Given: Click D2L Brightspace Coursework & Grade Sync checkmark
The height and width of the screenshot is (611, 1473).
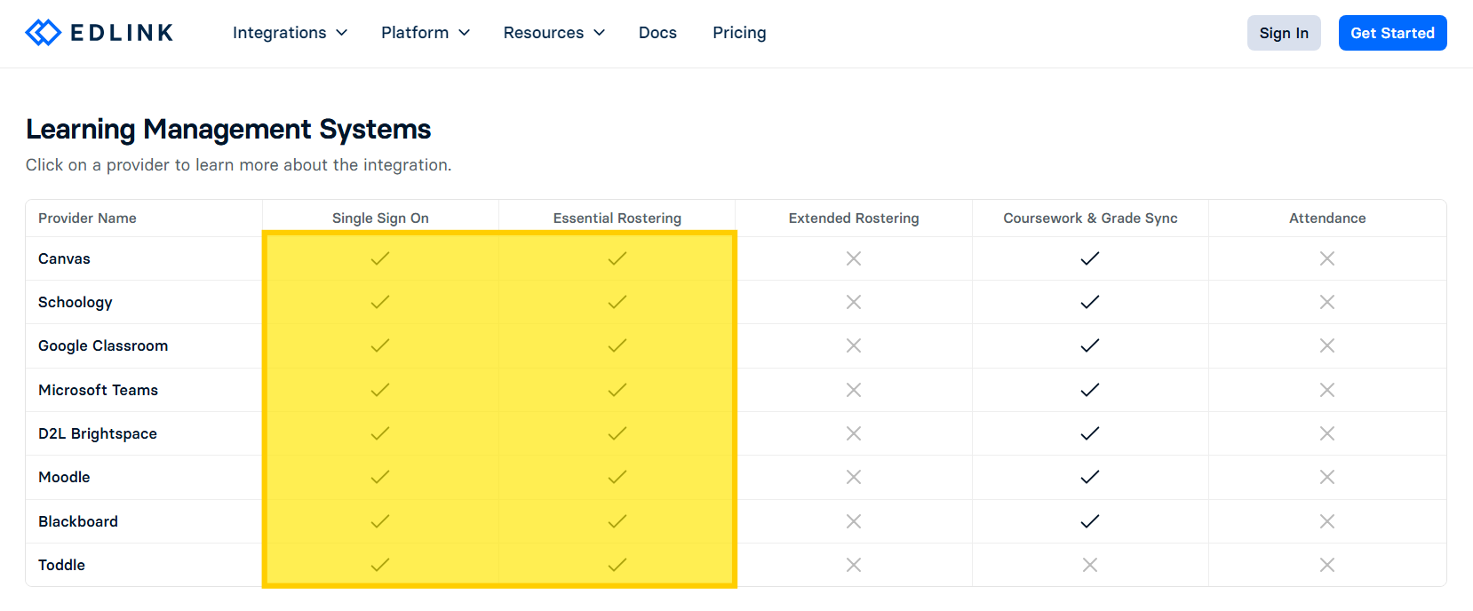Looking at the screenshot, I should (1090, 433).
